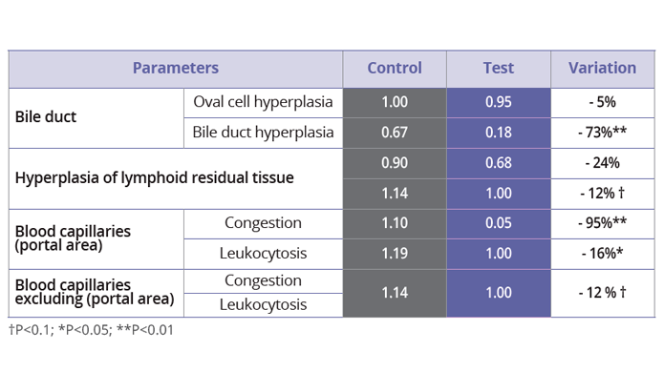Select the Oval cell hyperplasia cell
The height and width of the screenshot is (372, 664).
click(x=263, y=103)
